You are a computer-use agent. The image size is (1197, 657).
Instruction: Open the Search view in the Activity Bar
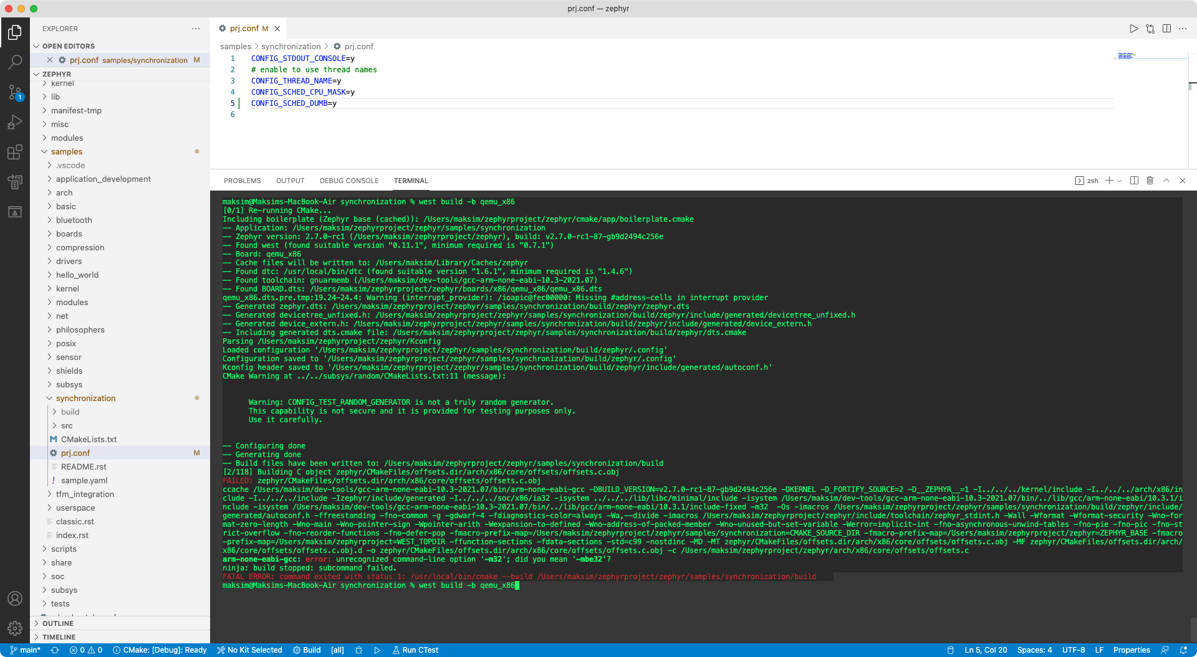point(15,62)
